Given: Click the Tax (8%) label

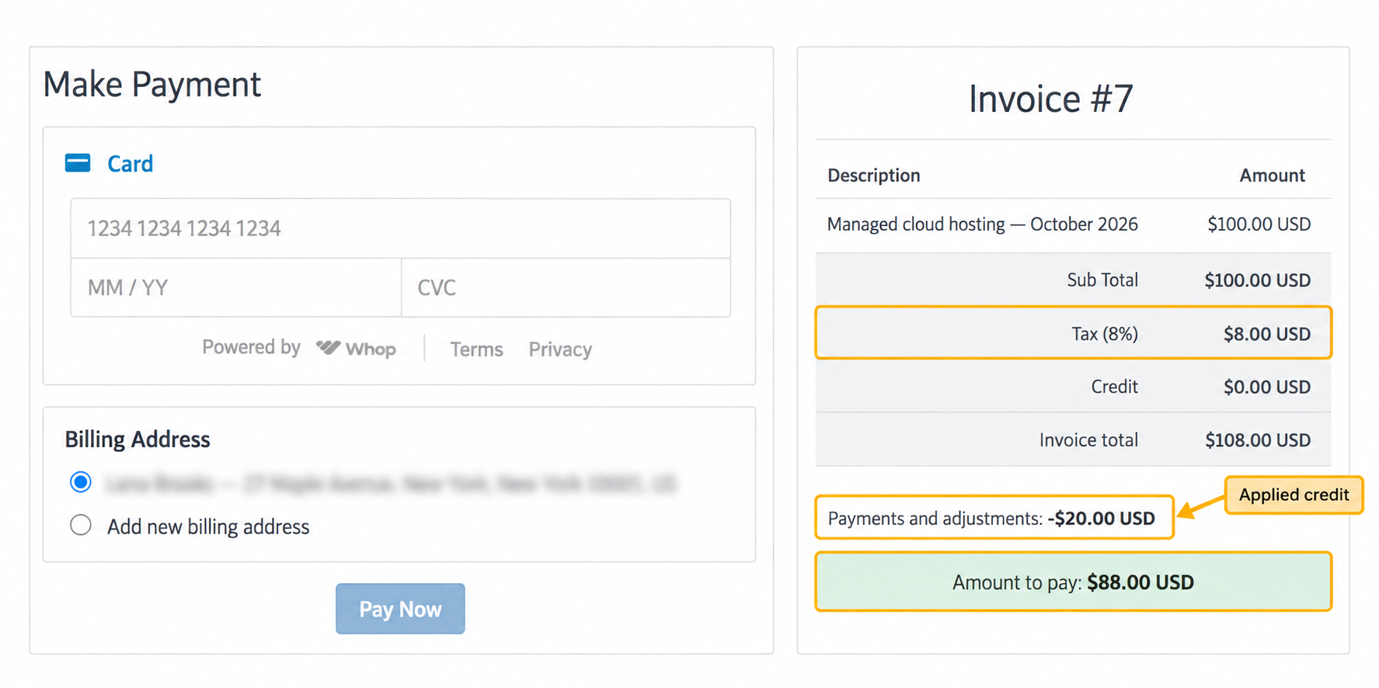Looking at the screenshot, I should pyautogui.click(x=1105, y=334).
